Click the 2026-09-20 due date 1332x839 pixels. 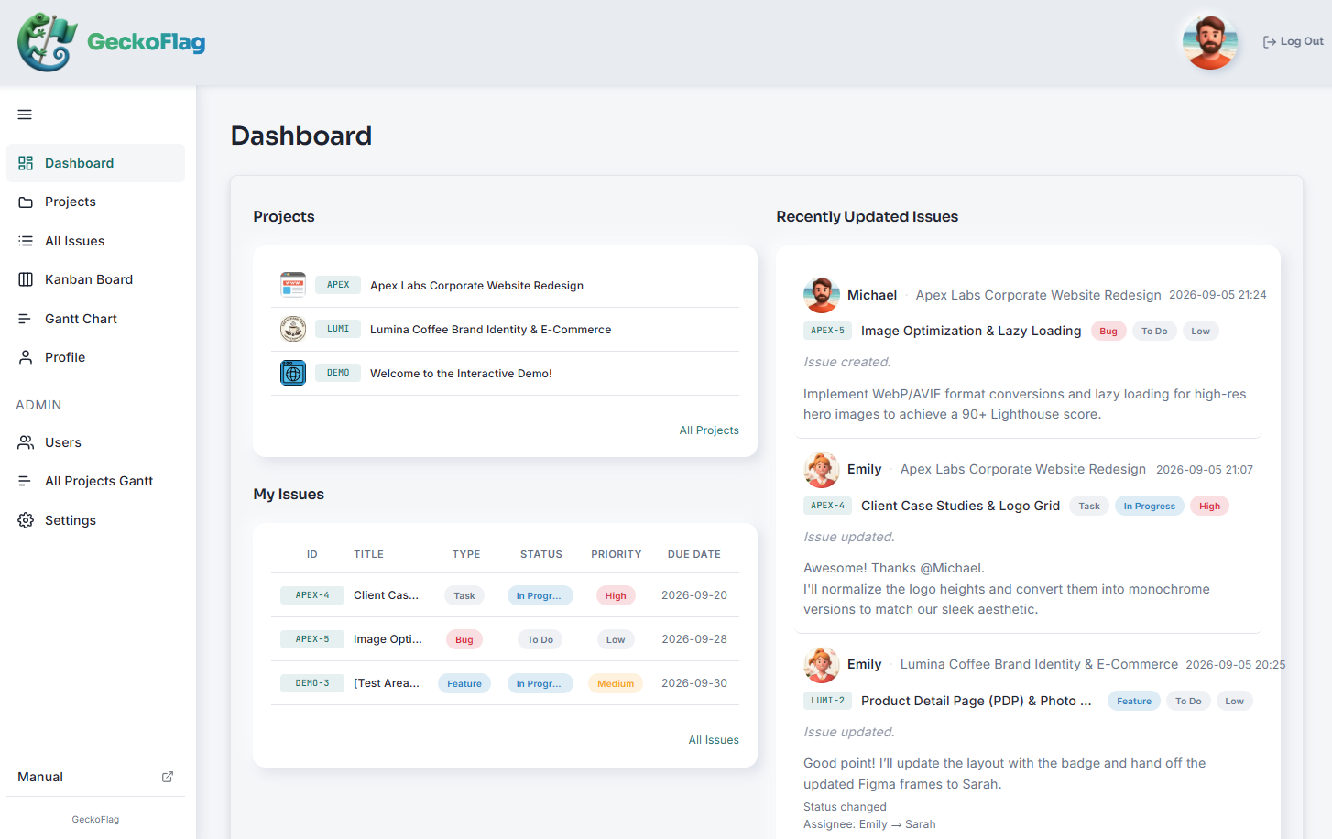[x=694, y=595]
